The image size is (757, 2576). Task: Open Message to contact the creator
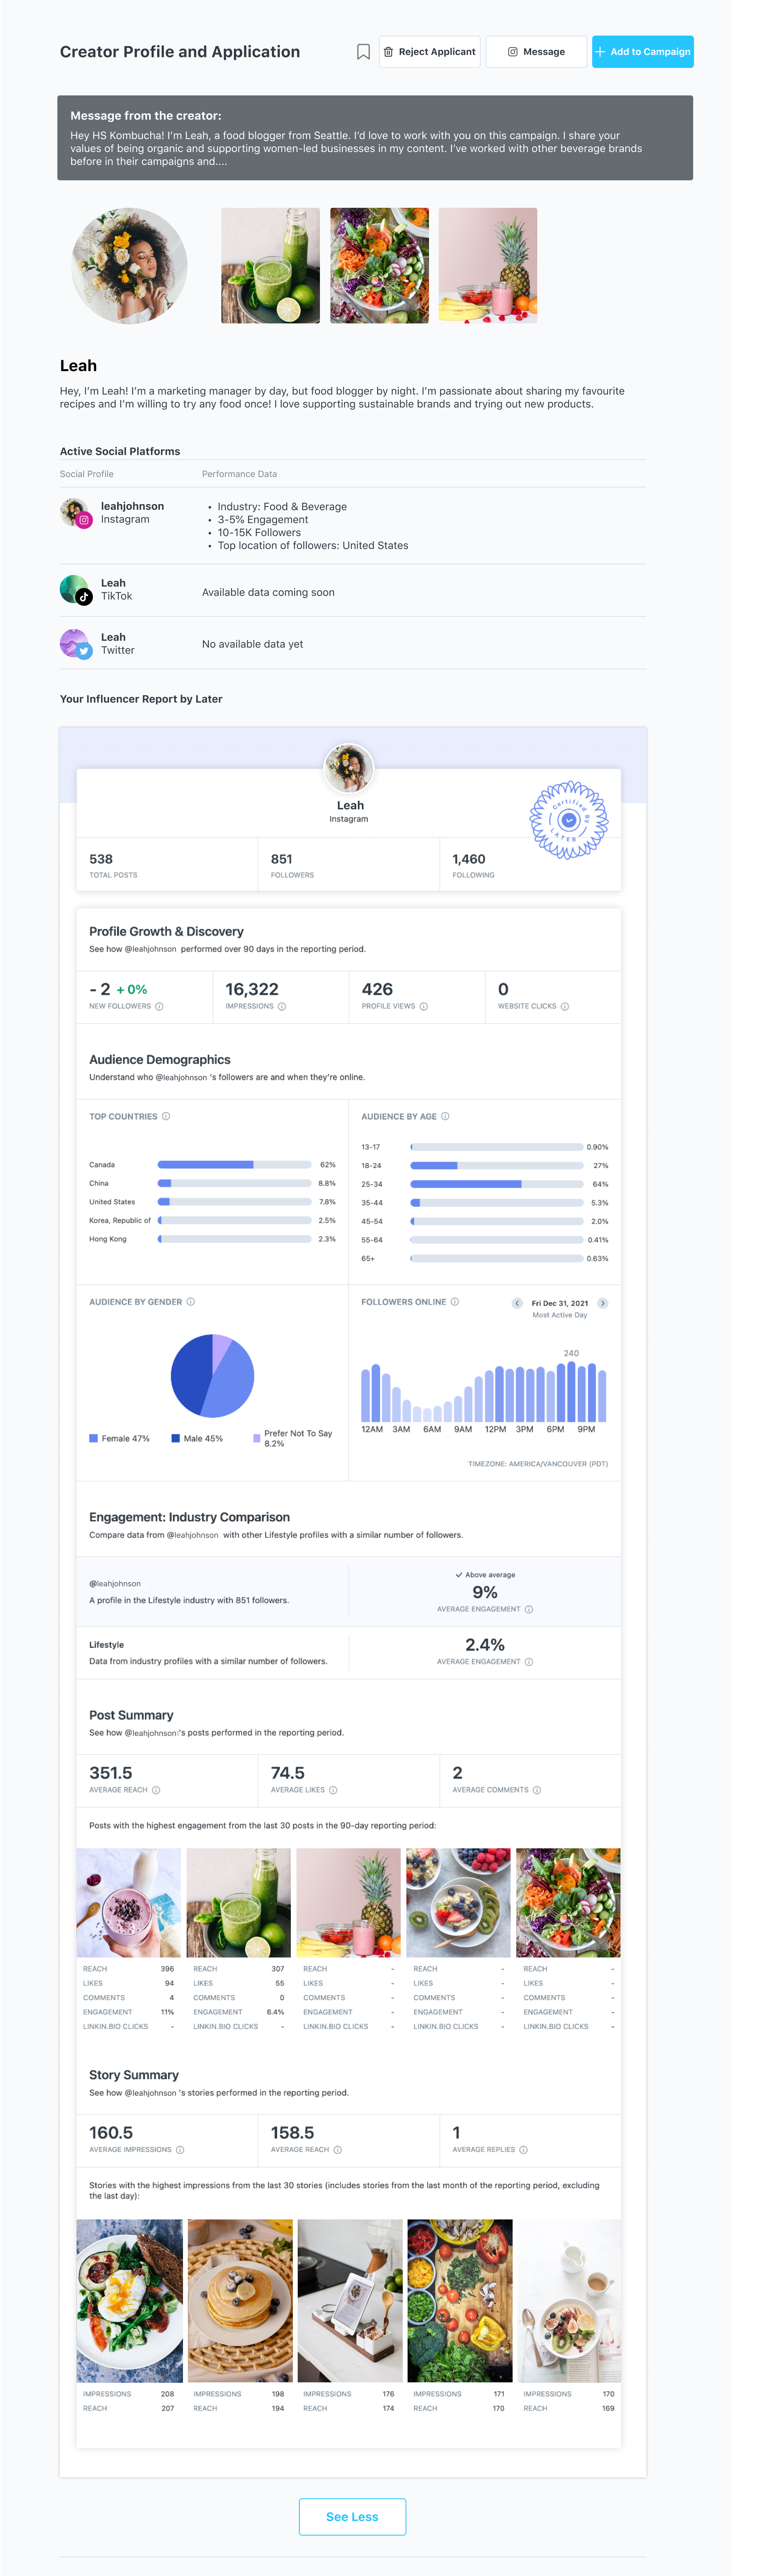pyautogui.click(x=536, y=52)
